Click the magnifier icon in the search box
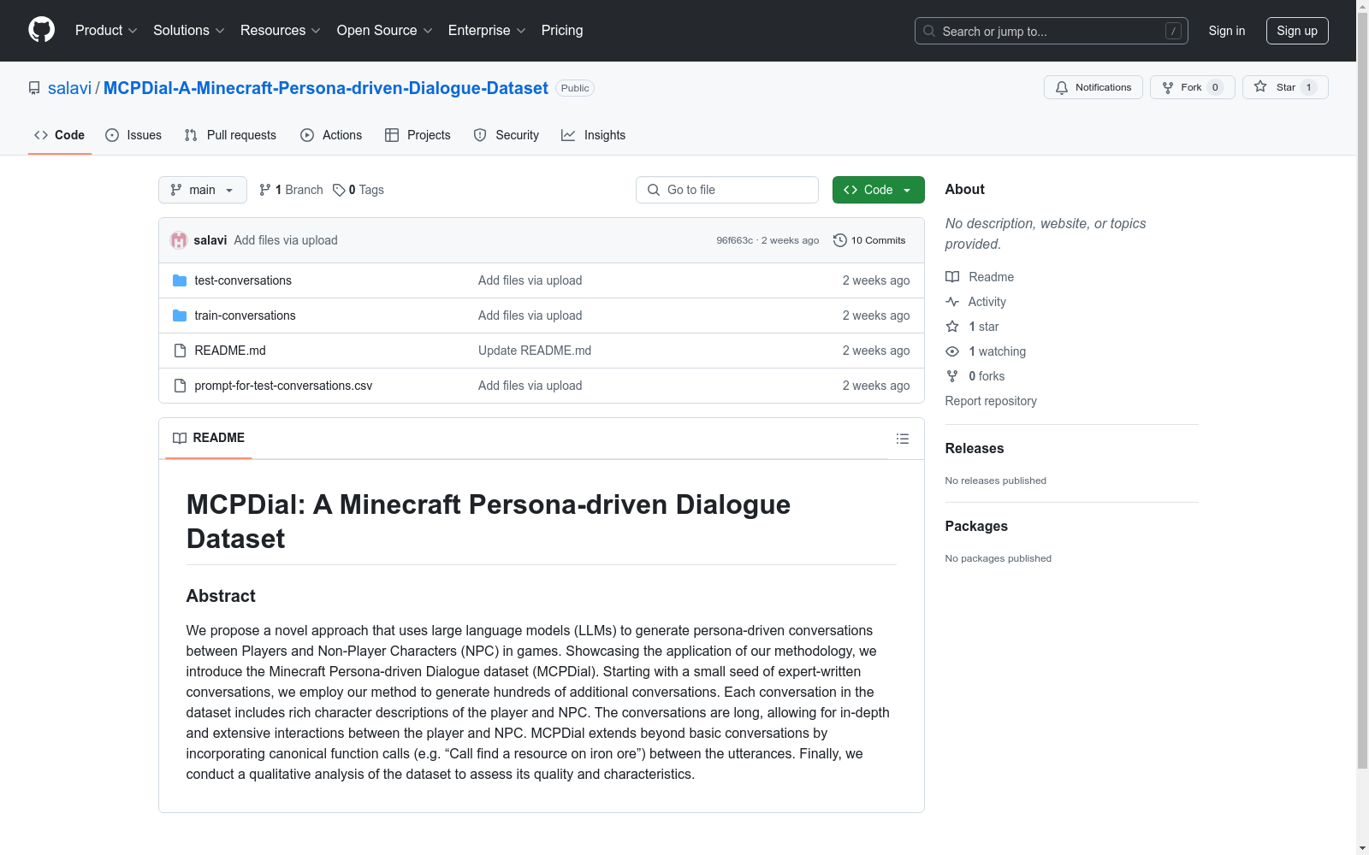The image size is (1369, 855). coord(929,31)
